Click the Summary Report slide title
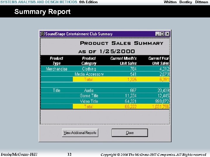The height and width of the screenshot is (157, 210). (x=43, y=12)
